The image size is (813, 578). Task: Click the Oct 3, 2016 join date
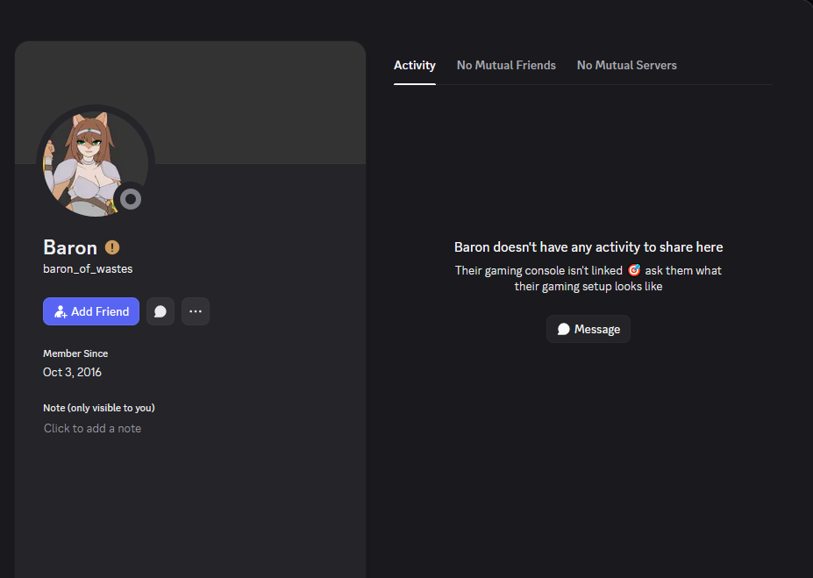[x=72, y=372]
